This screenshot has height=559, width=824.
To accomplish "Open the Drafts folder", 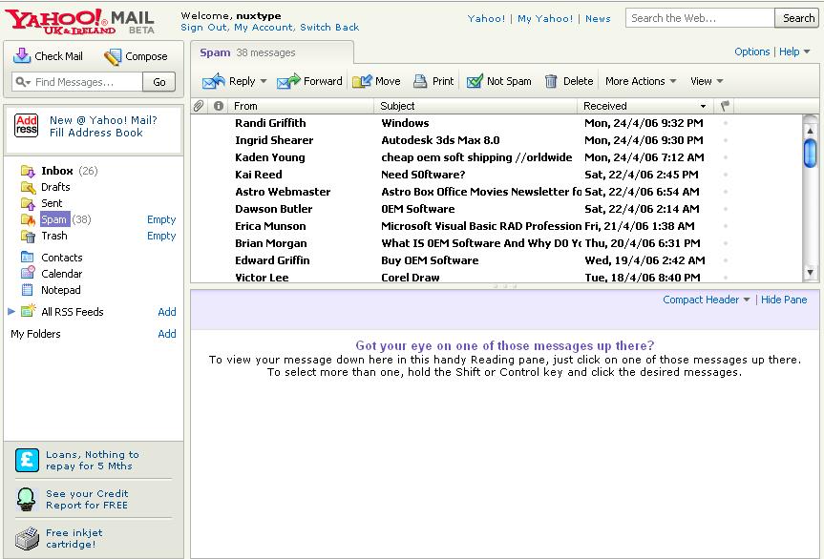I will tap(55, 187).
